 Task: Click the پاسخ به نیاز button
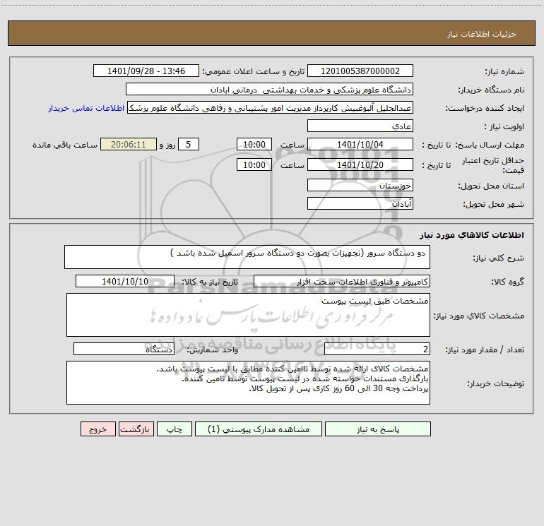point(378,429)
